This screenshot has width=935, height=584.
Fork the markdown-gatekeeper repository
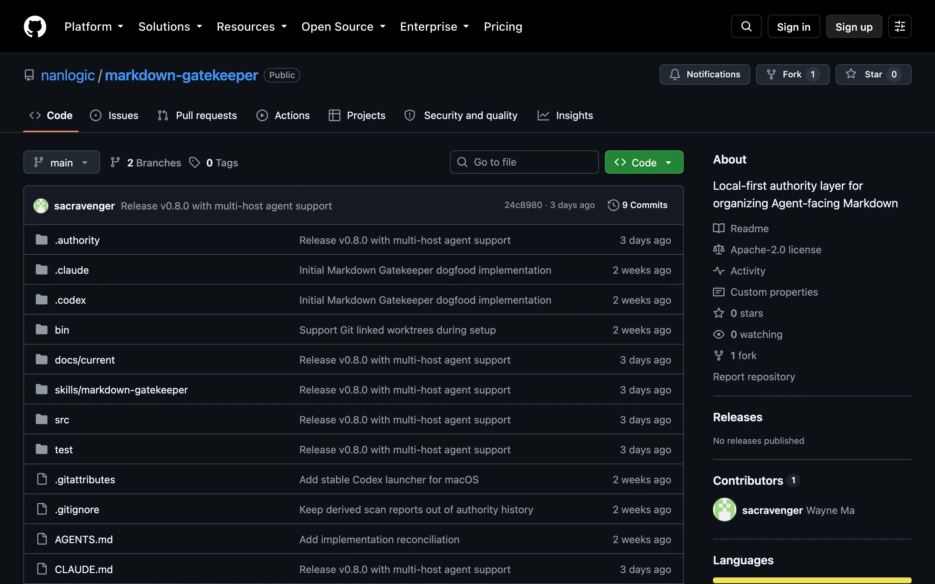tap(793, 74)
